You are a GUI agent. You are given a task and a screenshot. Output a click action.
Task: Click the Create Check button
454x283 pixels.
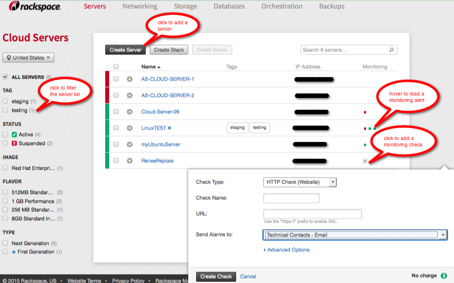point(216,277)
